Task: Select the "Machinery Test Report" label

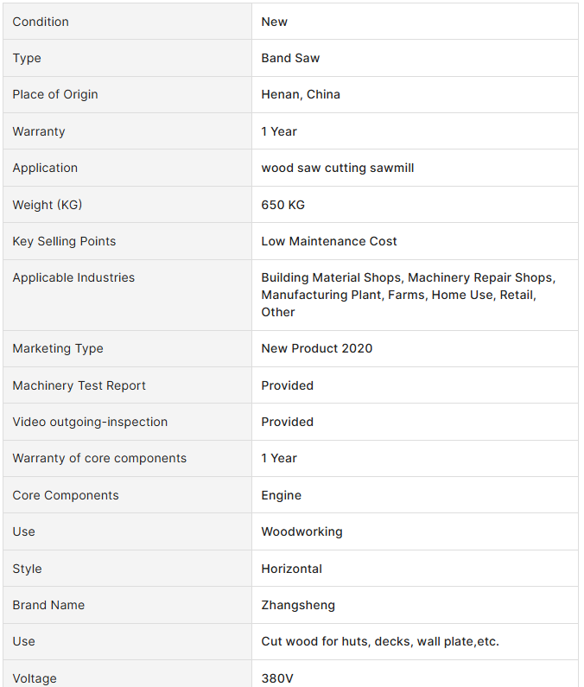Action: (x=79, y=385)
